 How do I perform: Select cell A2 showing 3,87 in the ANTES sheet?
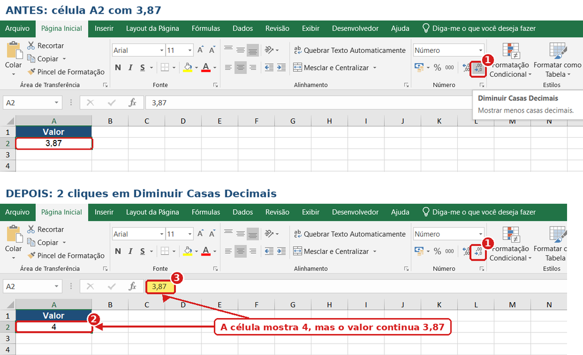pyautogui.click(x=54, y=143)
